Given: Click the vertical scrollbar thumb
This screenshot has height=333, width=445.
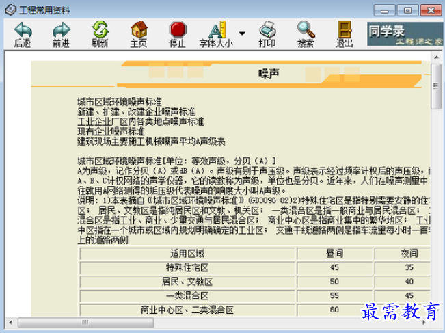Looking at the screenshot, I should (x=436, y=86).
